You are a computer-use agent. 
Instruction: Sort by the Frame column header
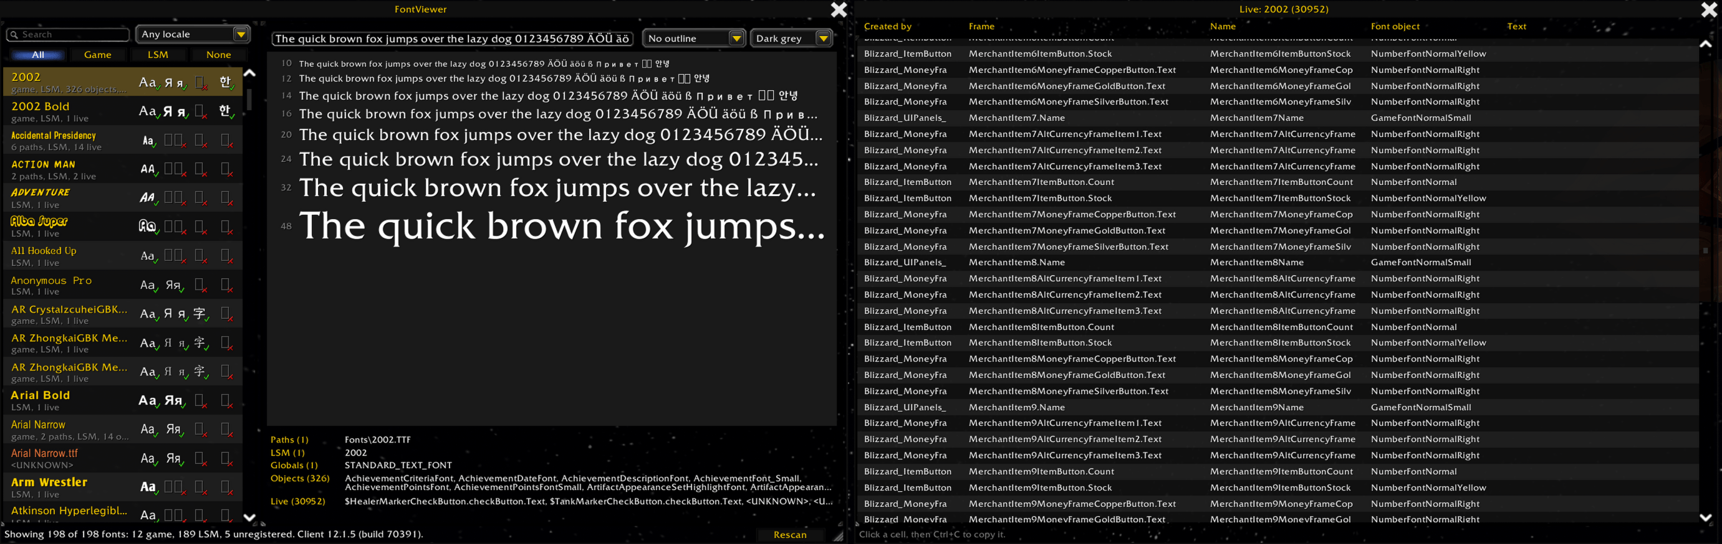click(x=981, y=27)
